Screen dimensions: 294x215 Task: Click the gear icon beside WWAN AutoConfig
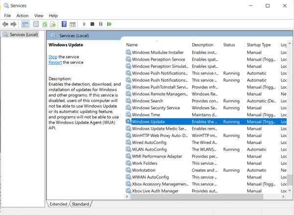pyautogui.click(x=128, y=177)
